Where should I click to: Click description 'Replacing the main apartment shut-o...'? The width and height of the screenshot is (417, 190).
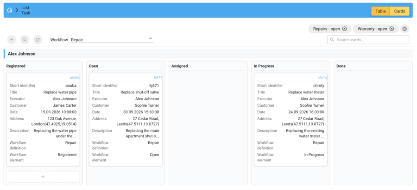142,133
